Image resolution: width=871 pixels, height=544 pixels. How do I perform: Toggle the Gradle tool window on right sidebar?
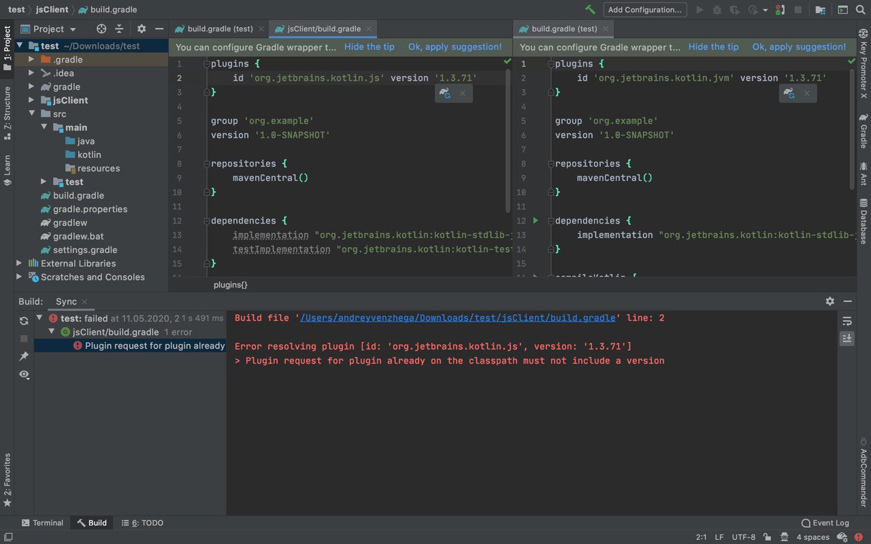864,131
